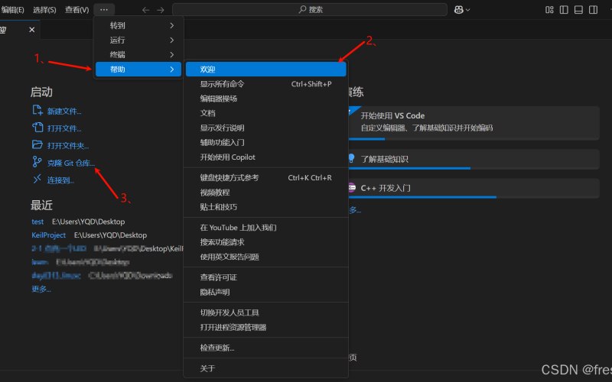Viewport: 612px width, 382px height.
Task: Click the search box in title bar
Action: pyautogui.click(x=310, y=10)
